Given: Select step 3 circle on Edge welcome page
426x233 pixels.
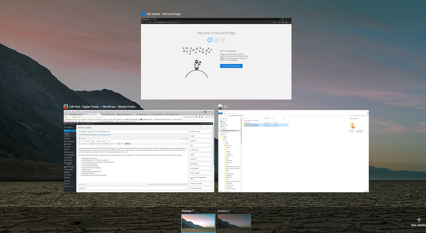Looking at the screenshot, I should click(222, 40).
